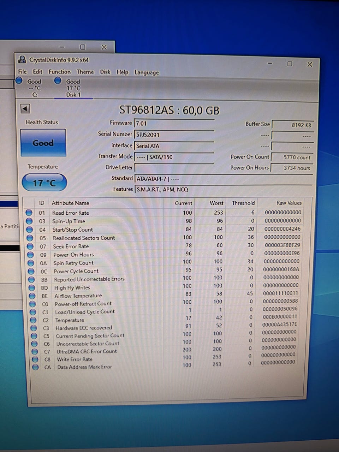Click the CrystalDiskInfo title bar app icon
Screen dimensions: 339x452
(x=22, y=59)
